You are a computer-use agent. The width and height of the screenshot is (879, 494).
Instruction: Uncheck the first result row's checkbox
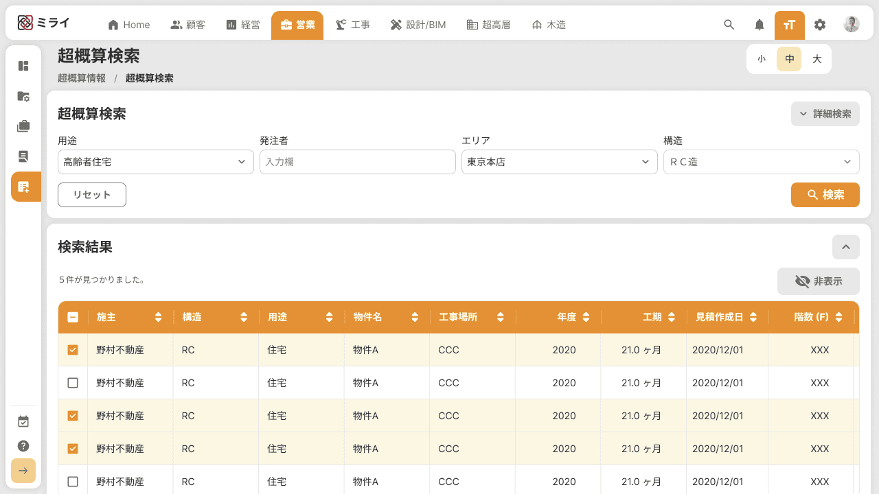coord(73,350)
